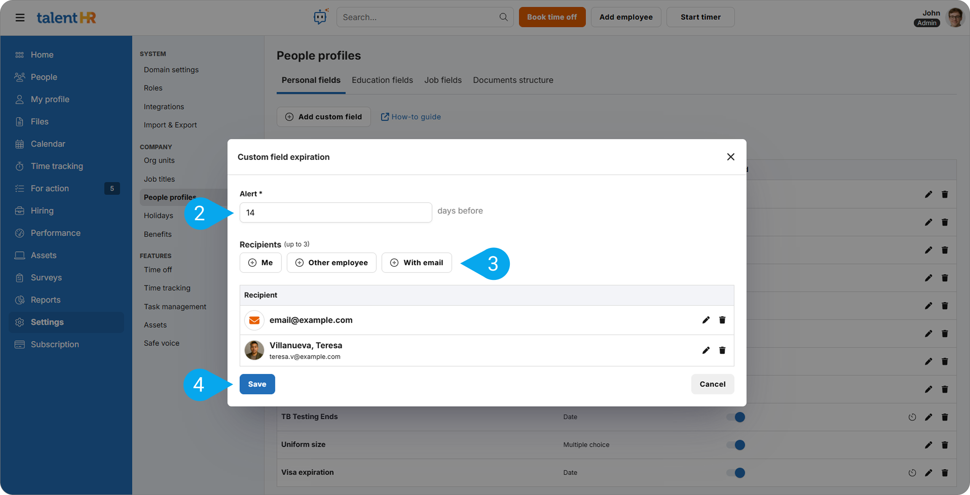Open the AI assistant robot icon
Viewport: 970px width, 495px height.
[320, 17]
